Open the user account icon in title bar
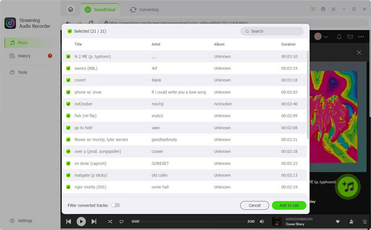 pos(323,9)
